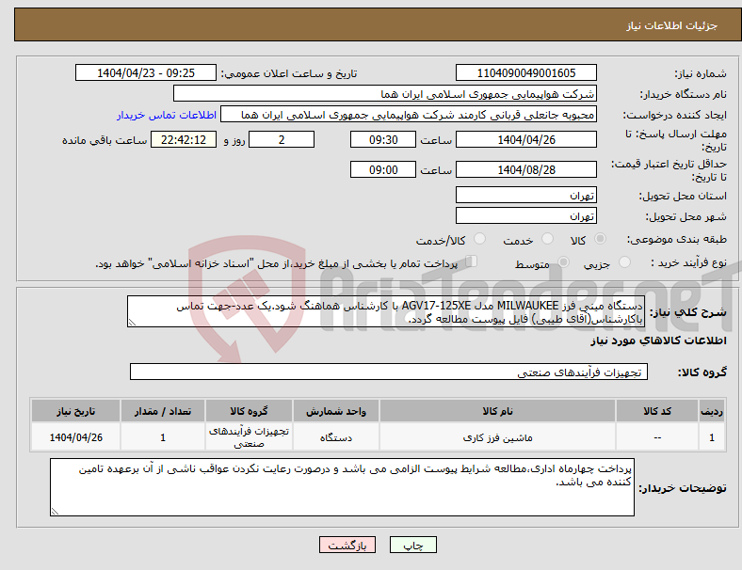Select the کالا radio button
Image resolution: width=742 pixels, height=570 pixels.
pos(600,239)
